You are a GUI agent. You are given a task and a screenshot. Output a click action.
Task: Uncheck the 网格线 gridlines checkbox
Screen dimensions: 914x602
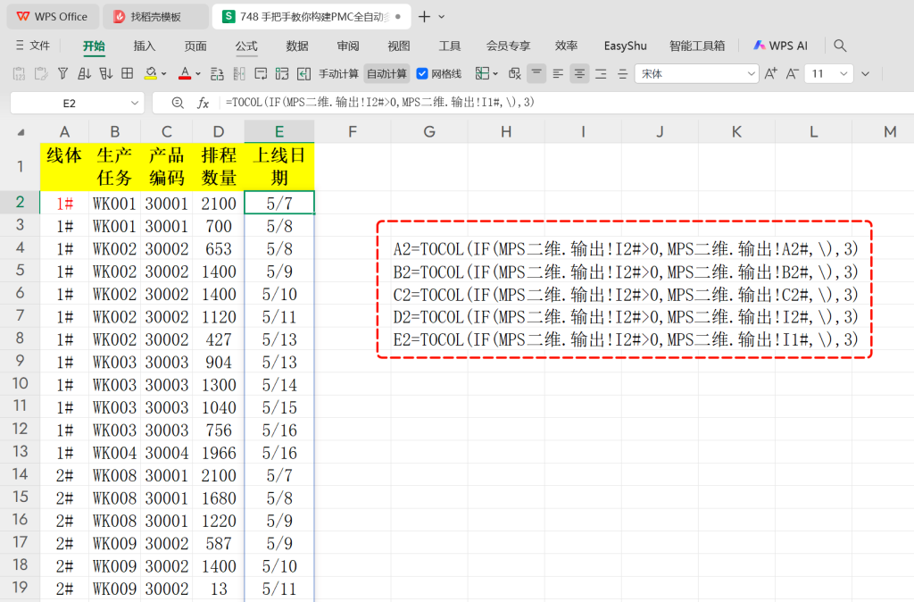pyautogui.click(x=422, y=74)
